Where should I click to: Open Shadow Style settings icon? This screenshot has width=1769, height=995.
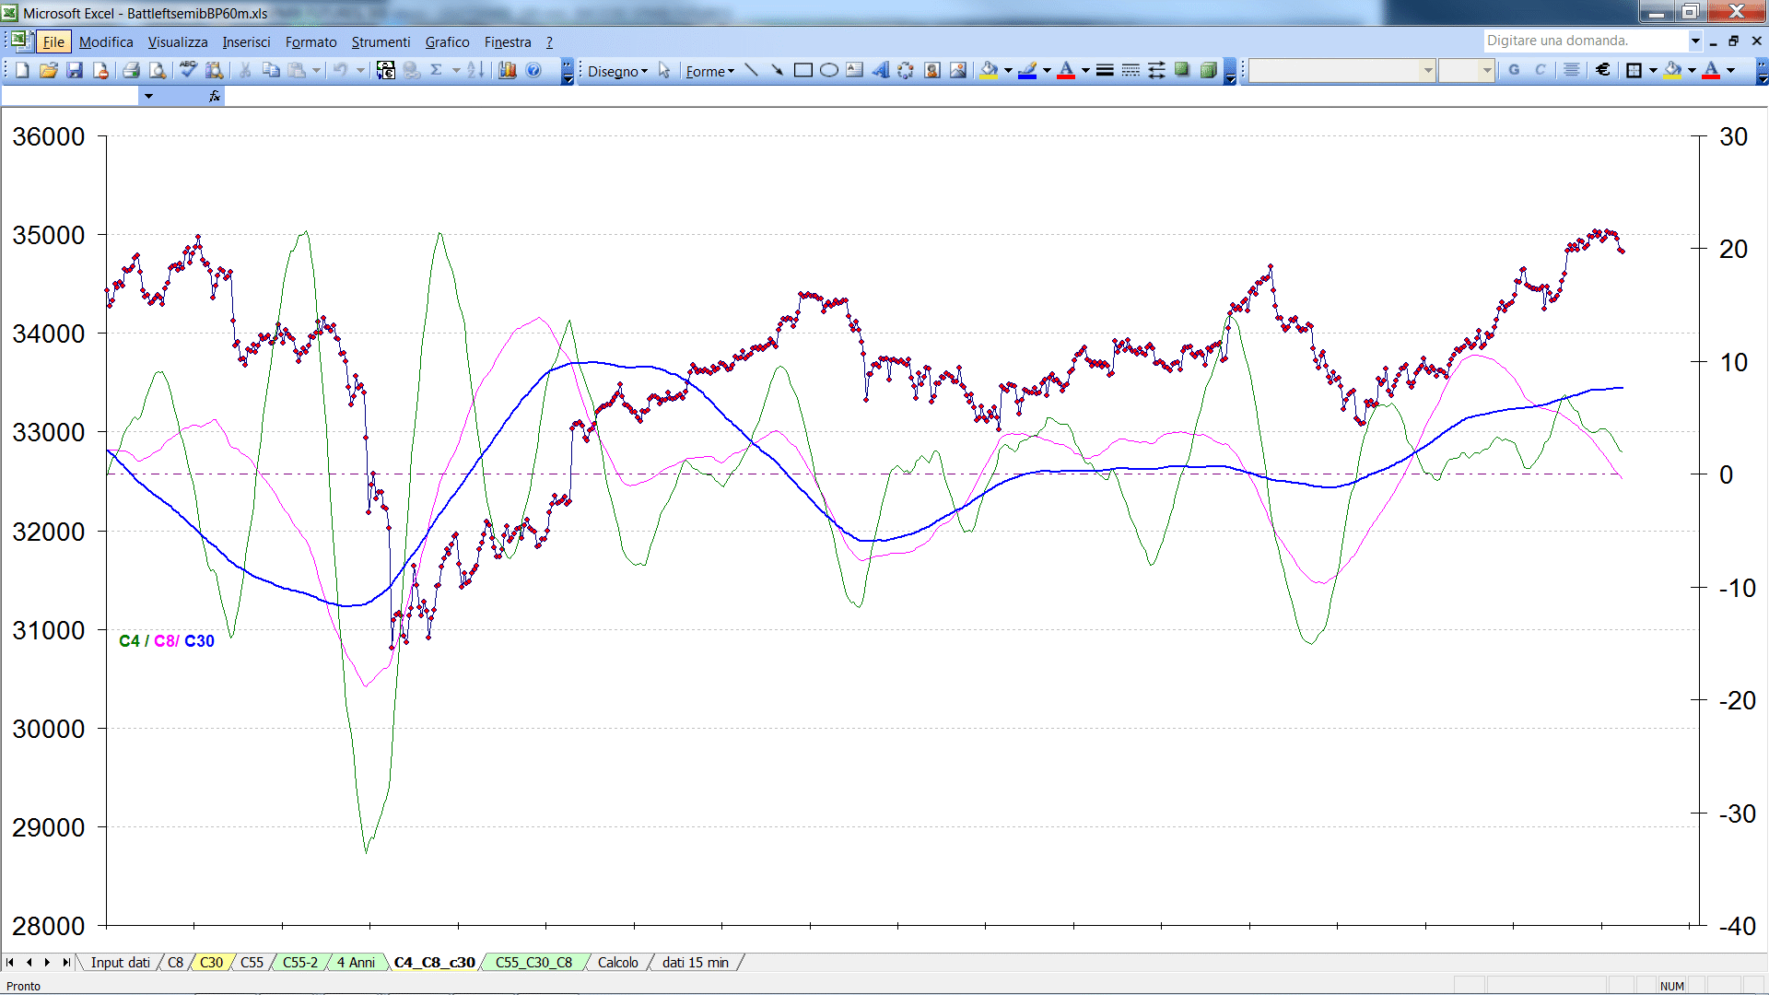[1182, 70]
